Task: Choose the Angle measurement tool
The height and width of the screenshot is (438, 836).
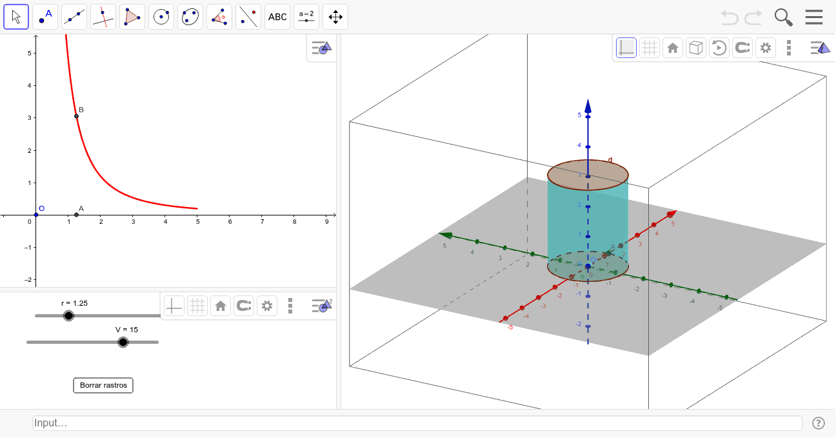Action: click(x=219, y=16)
